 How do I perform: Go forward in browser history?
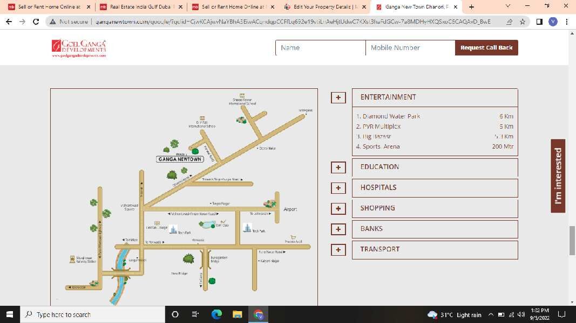point(23,22)
